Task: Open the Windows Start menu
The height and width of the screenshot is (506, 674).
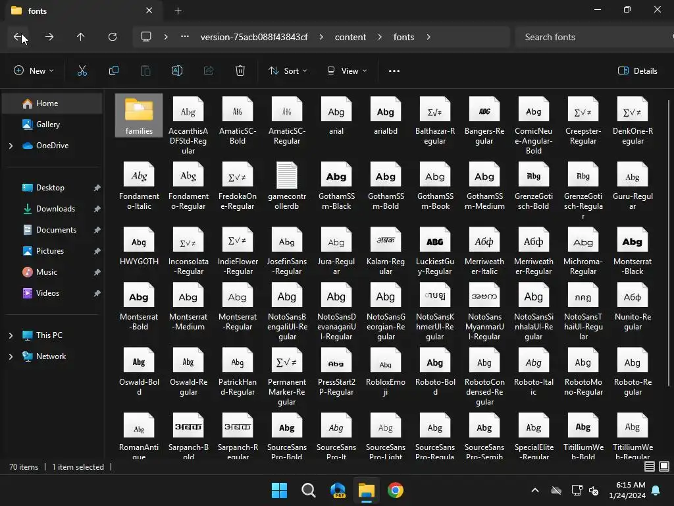Action: click(x=279, y=490)
